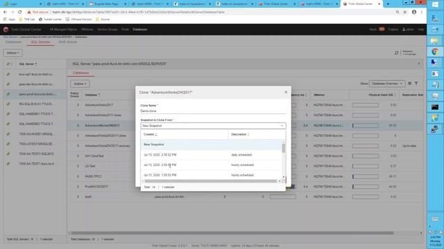Collapse the SQL Server details panel

tap(419, 64)
